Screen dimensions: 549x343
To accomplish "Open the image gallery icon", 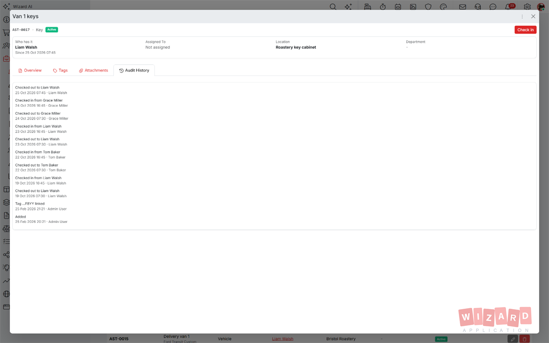I will [x=413, y=7].
